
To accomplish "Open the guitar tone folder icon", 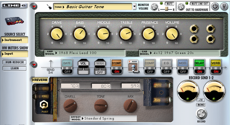I will coord(49,7).
